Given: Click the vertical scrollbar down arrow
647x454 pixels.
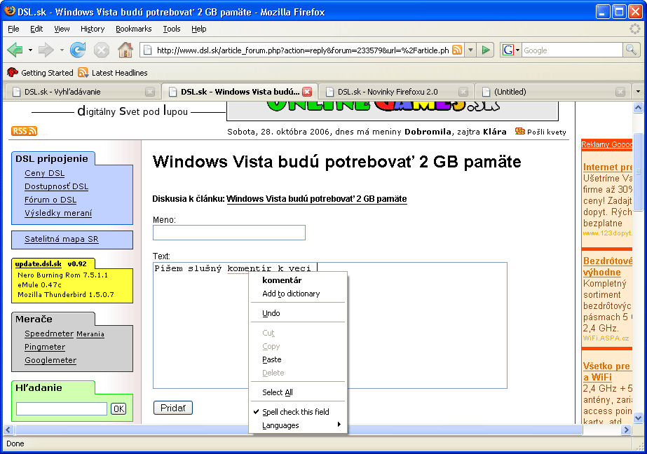Looking at the screenshot, I should click(638, 418).
